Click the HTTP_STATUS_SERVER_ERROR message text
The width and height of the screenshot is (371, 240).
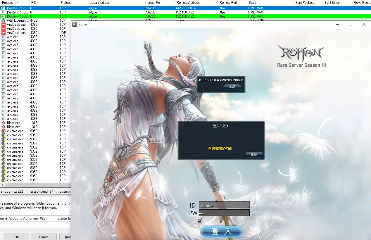[x=221, y=80]
